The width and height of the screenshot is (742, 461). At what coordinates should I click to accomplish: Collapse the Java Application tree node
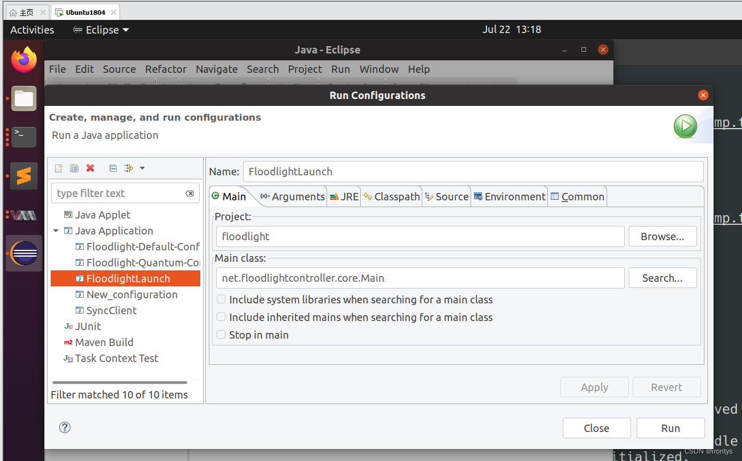[56, 230]
